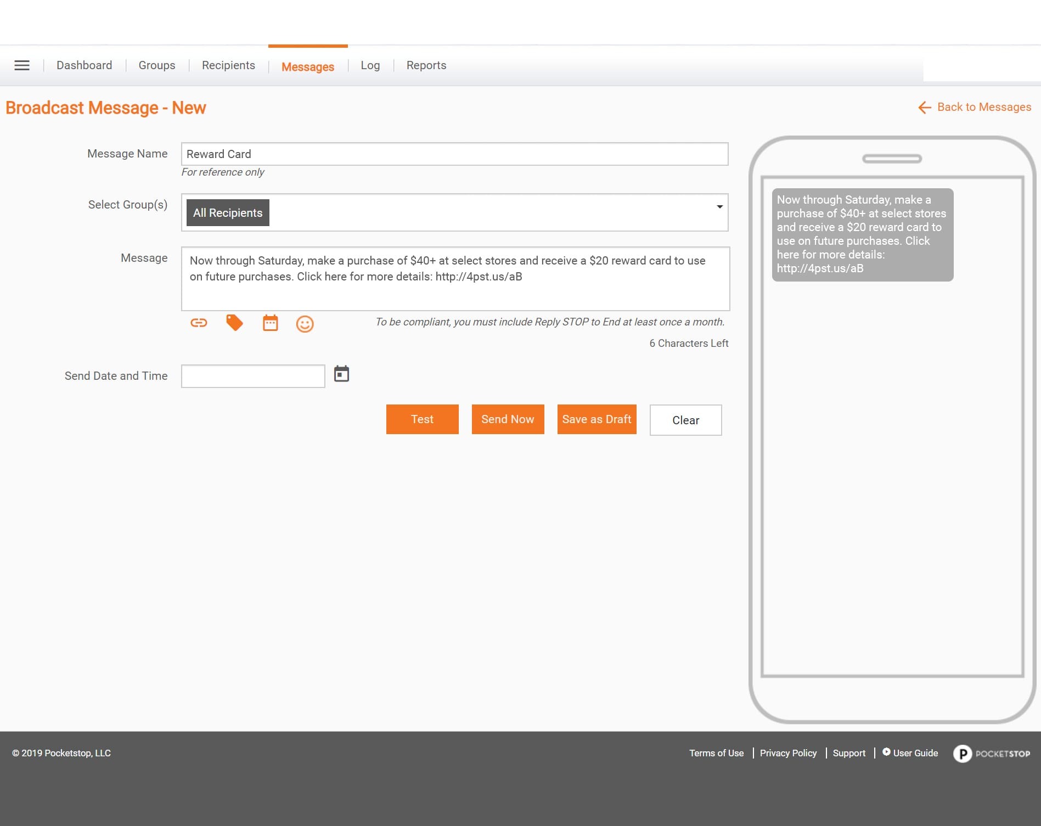The height and width of the screenshot is (826, 1041).
Task: Focus the Send Date and Time field
Action: pos(253,377)
